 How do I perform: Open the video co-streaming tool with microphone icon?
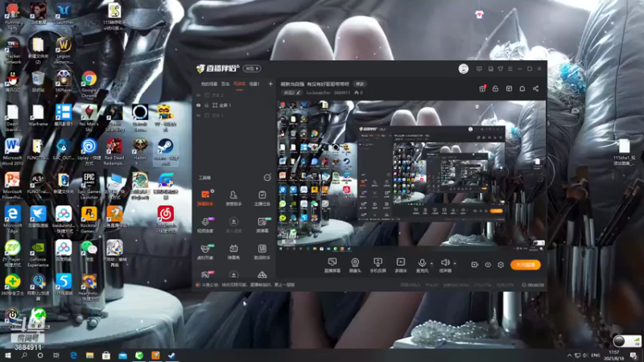pyautogui.click(x=205, y=224)
